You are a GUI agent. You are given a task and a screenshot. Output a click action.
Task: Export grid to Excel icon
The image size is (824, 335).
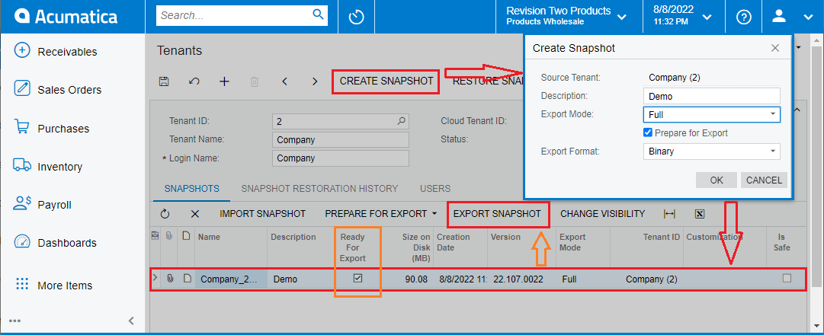[699, 214]
